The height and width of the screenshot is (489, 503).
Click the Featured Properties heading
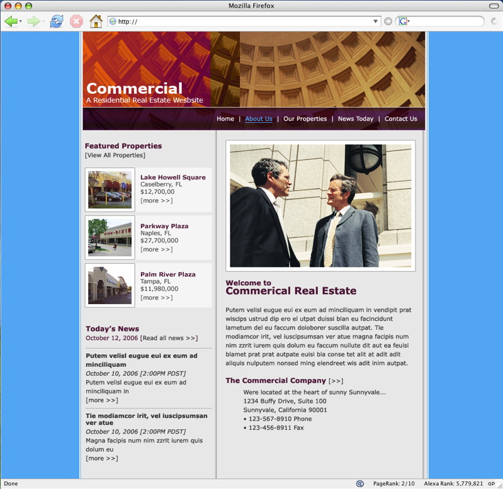coord(123,146)
